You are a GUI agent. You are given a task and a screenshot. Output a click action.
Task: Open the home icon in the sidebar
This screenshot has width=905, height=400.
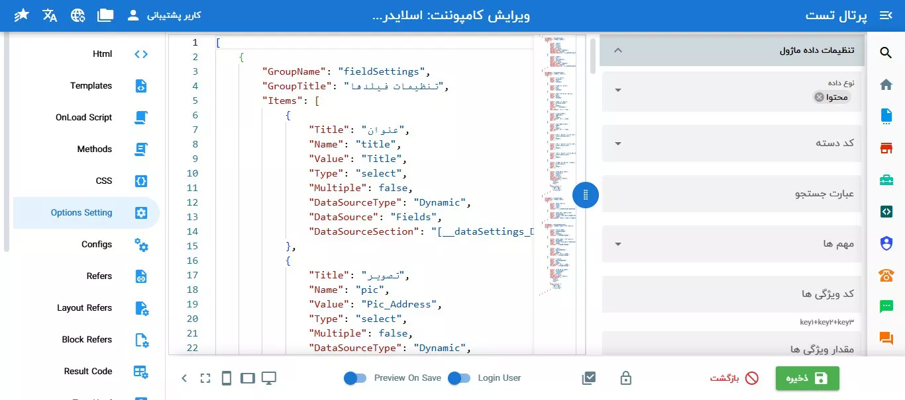pyautogui.click(x=886, y=85)
